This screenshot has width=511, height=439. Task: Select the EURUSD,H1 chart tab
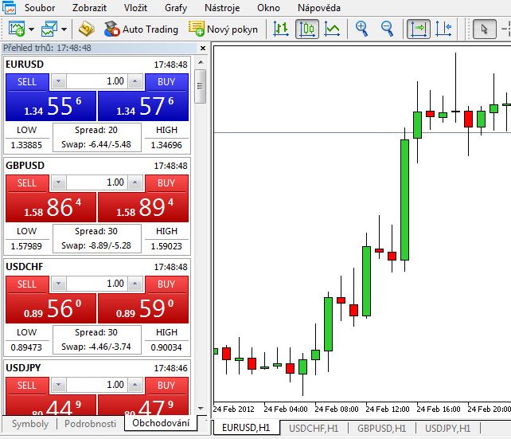(246, 428)
